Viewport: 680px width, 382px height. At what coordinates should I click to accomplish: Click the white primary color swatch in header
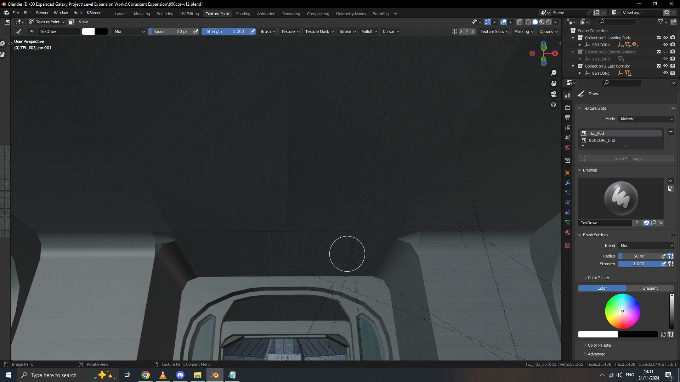(x=88, y=31)
